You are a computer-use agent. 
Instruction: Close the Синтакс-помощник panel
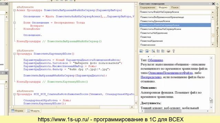click(x=213, y=4)
